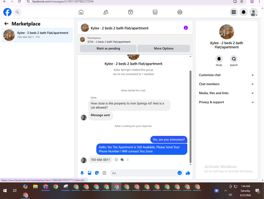This screenshot has width=264, height=199.
Task: Open the Facebook home logo
Action: [7, 12]
